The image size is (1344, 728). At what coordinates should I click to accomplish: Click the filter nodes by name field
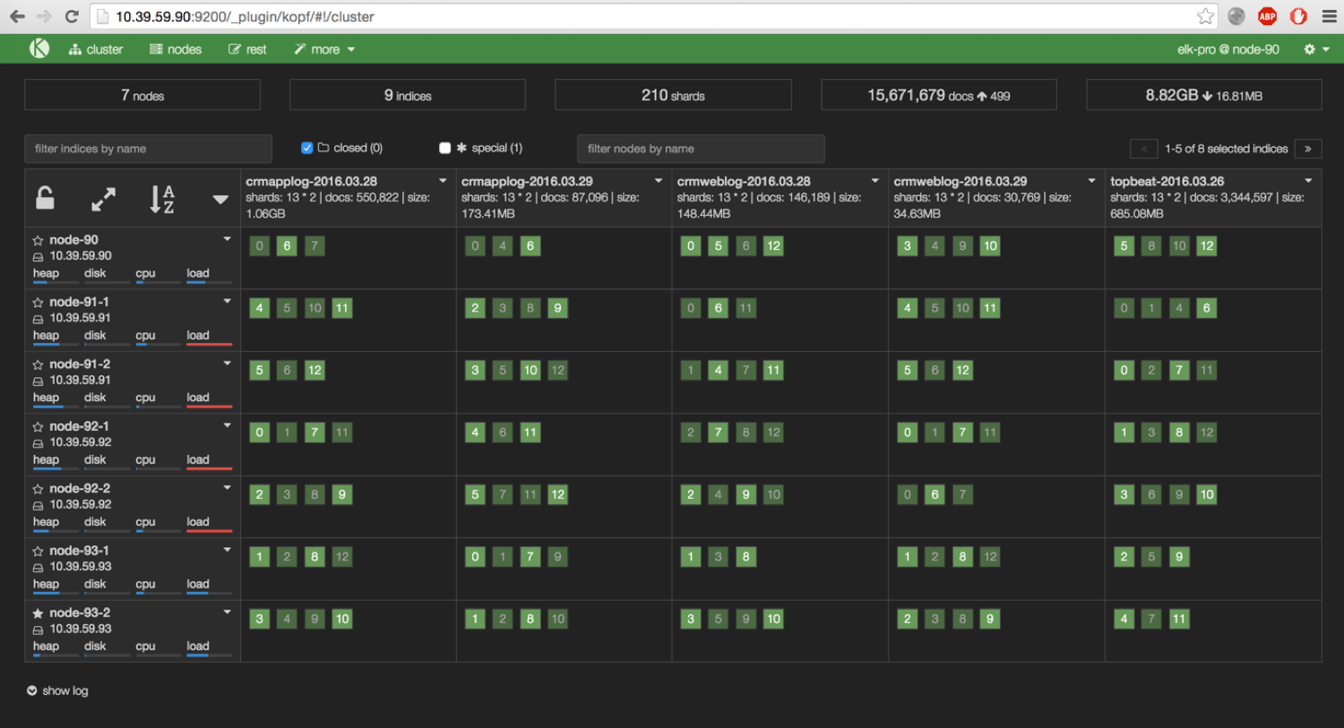701,149
